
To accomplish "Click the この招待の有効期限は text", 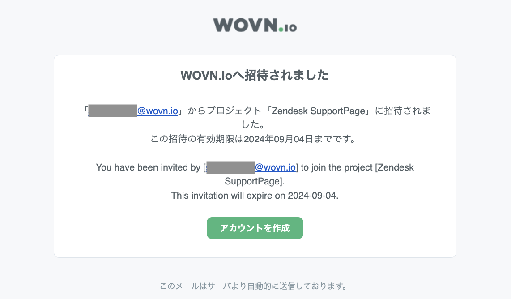I will tap(197, 139).
